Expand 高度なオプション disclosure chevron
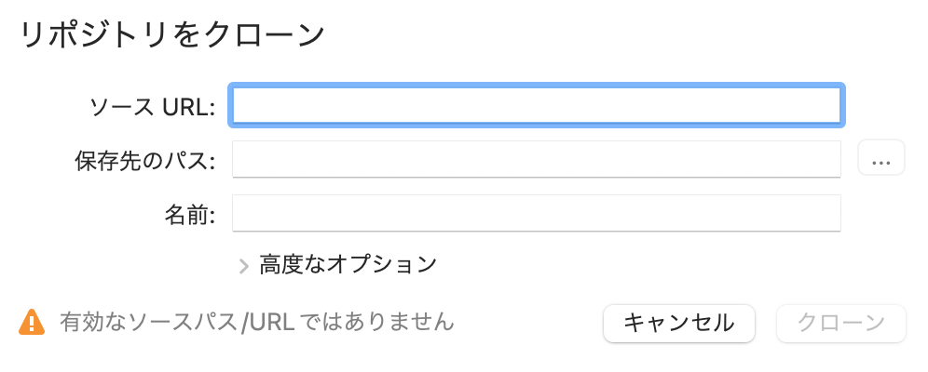The height and width of the screenshot is (372, 928). [243, 266]
